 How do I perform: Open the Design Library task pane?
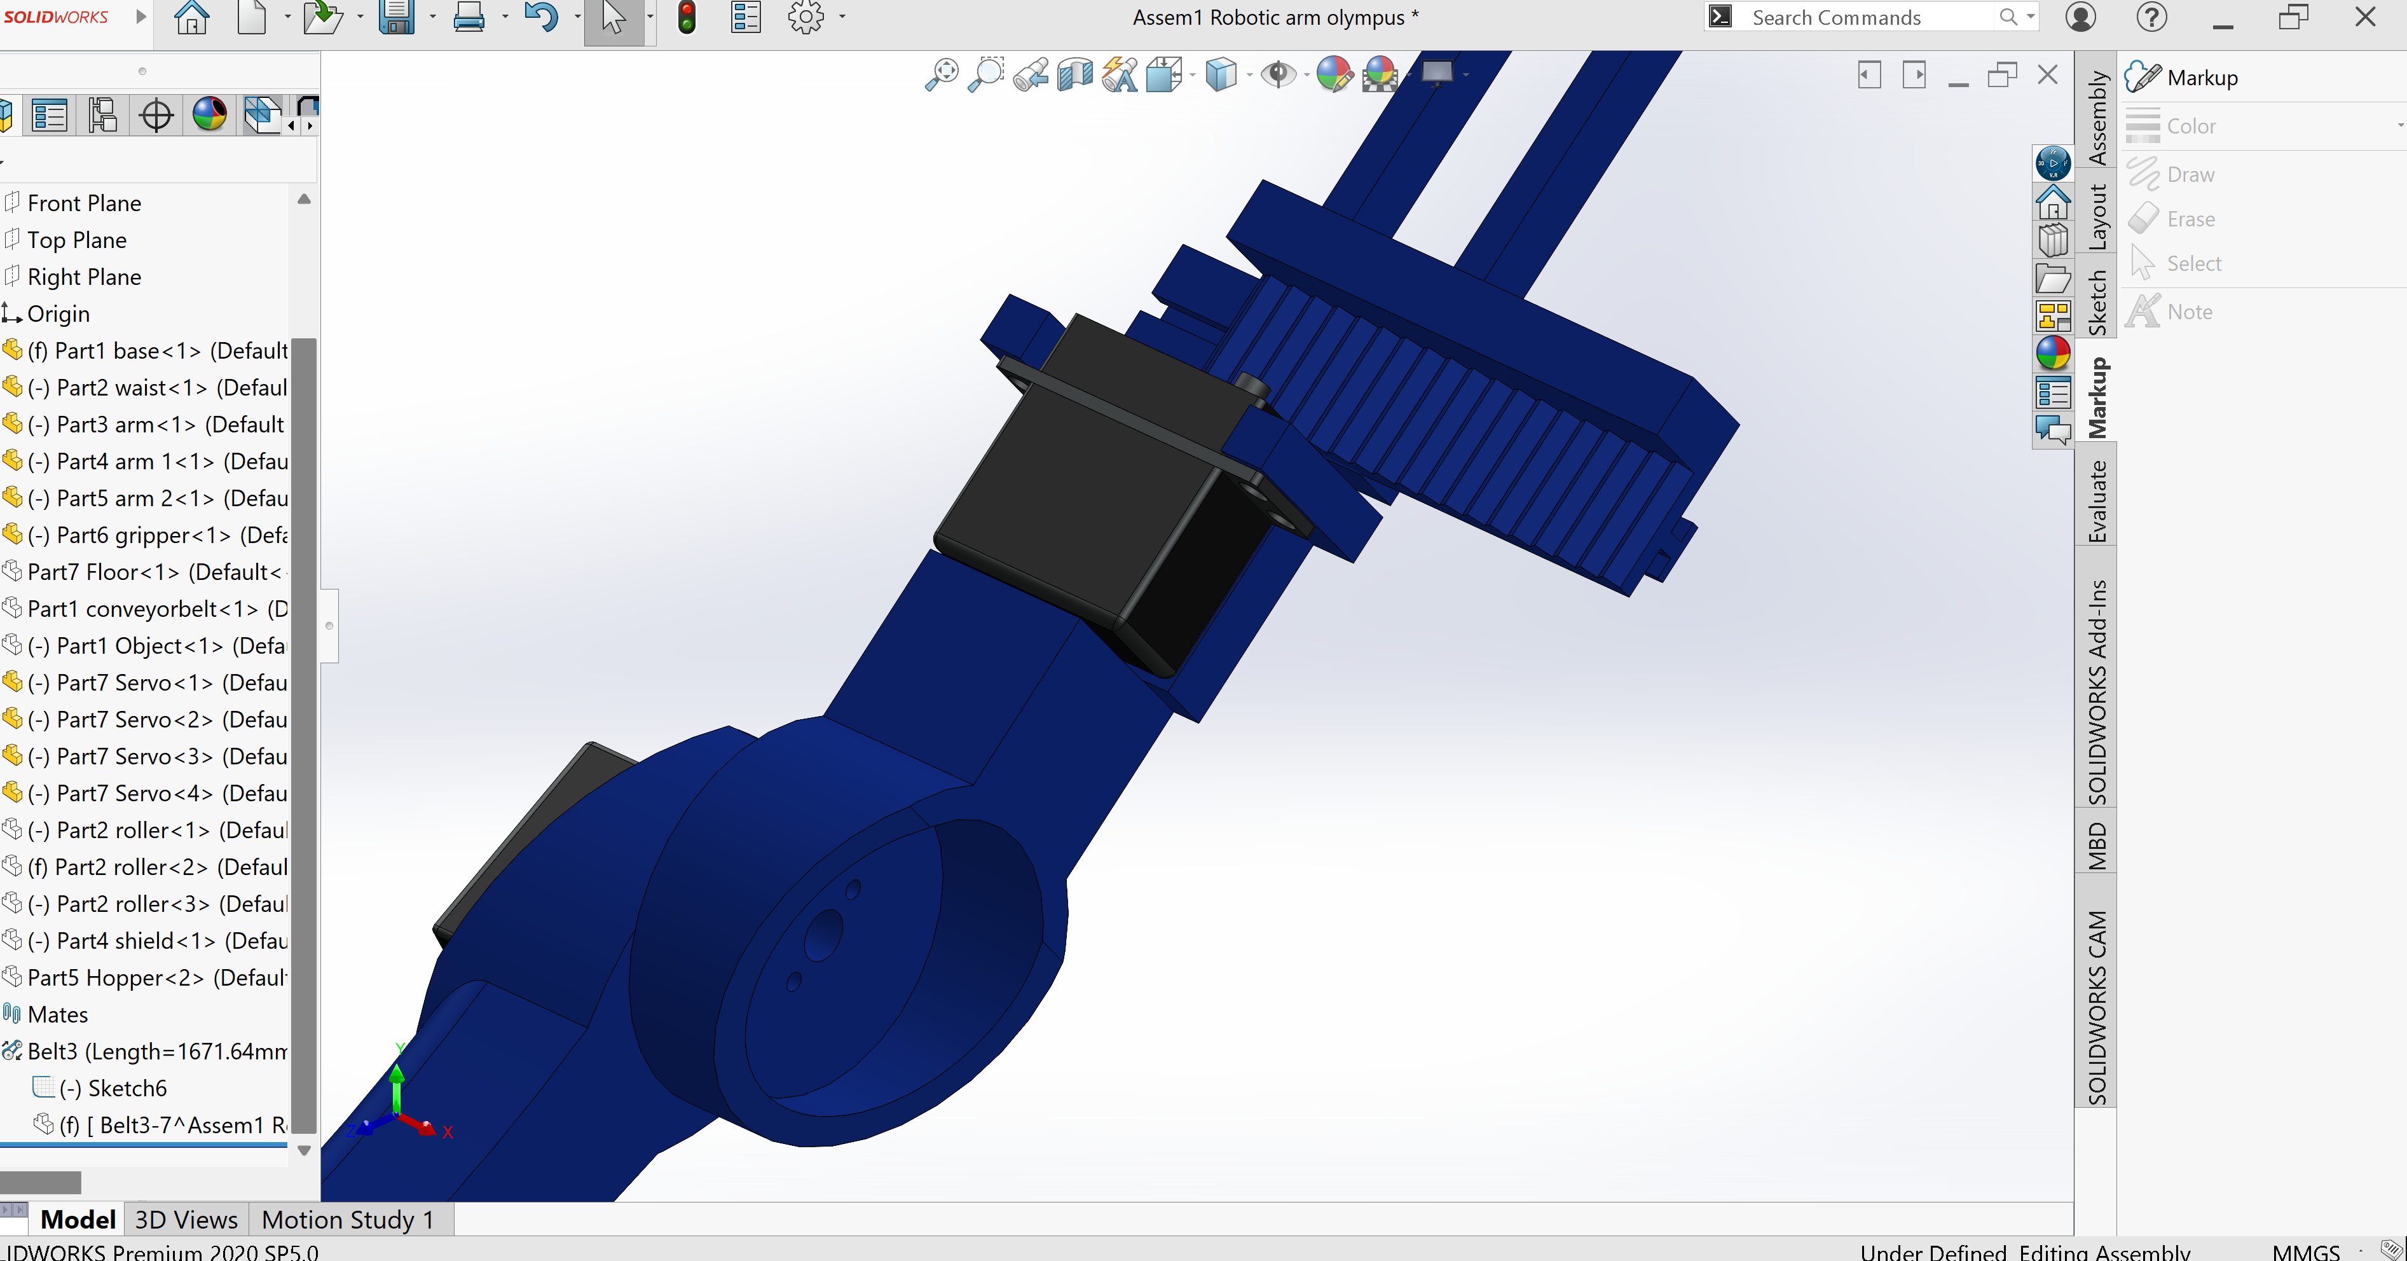click(x=2053, y=240)
